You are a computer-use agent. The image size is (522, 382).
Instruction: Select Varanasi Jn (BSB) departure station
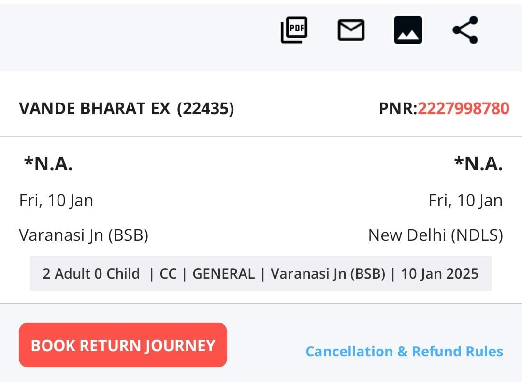click(x=85, y=235)
